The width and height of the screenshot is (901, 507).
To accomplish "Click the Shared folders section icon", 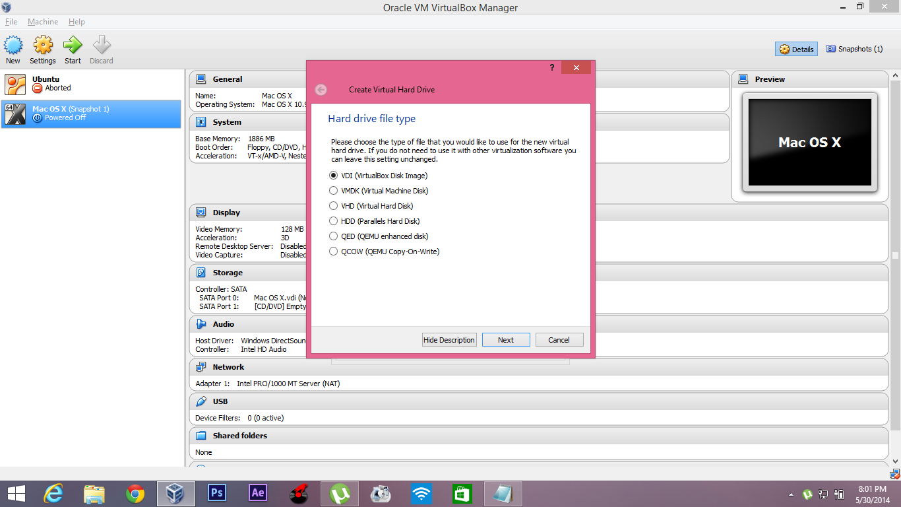I will 201,436.
